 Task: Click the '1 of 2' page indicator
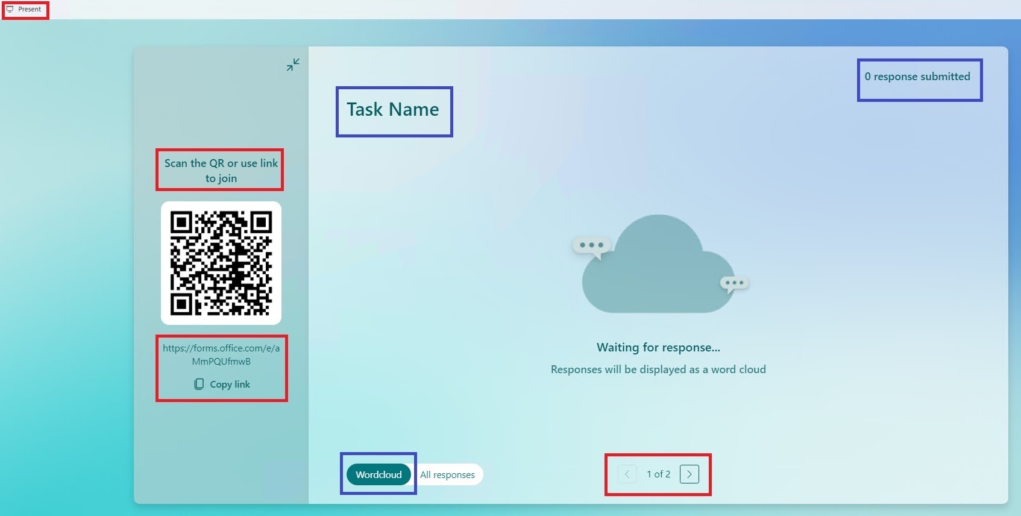[x=658, y=474]
